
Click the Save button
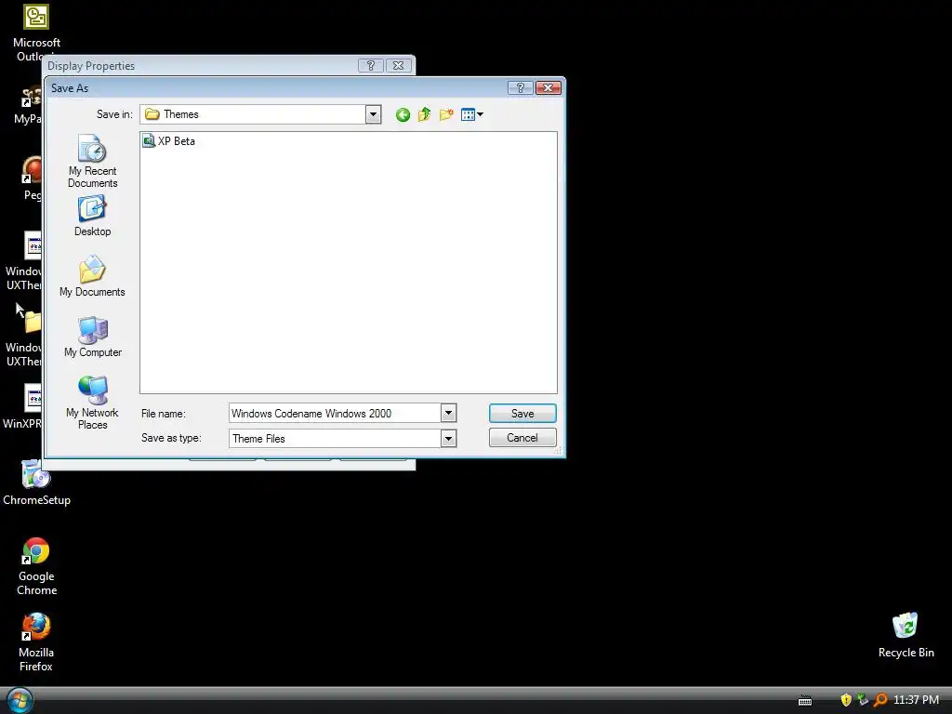coord(522,414)
